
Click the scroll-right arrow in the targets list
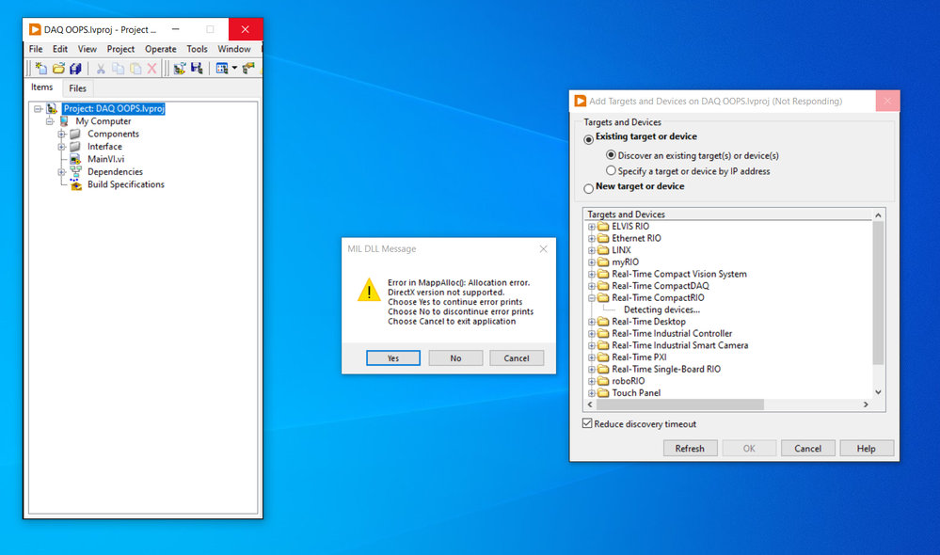click(x=866, y=404)
